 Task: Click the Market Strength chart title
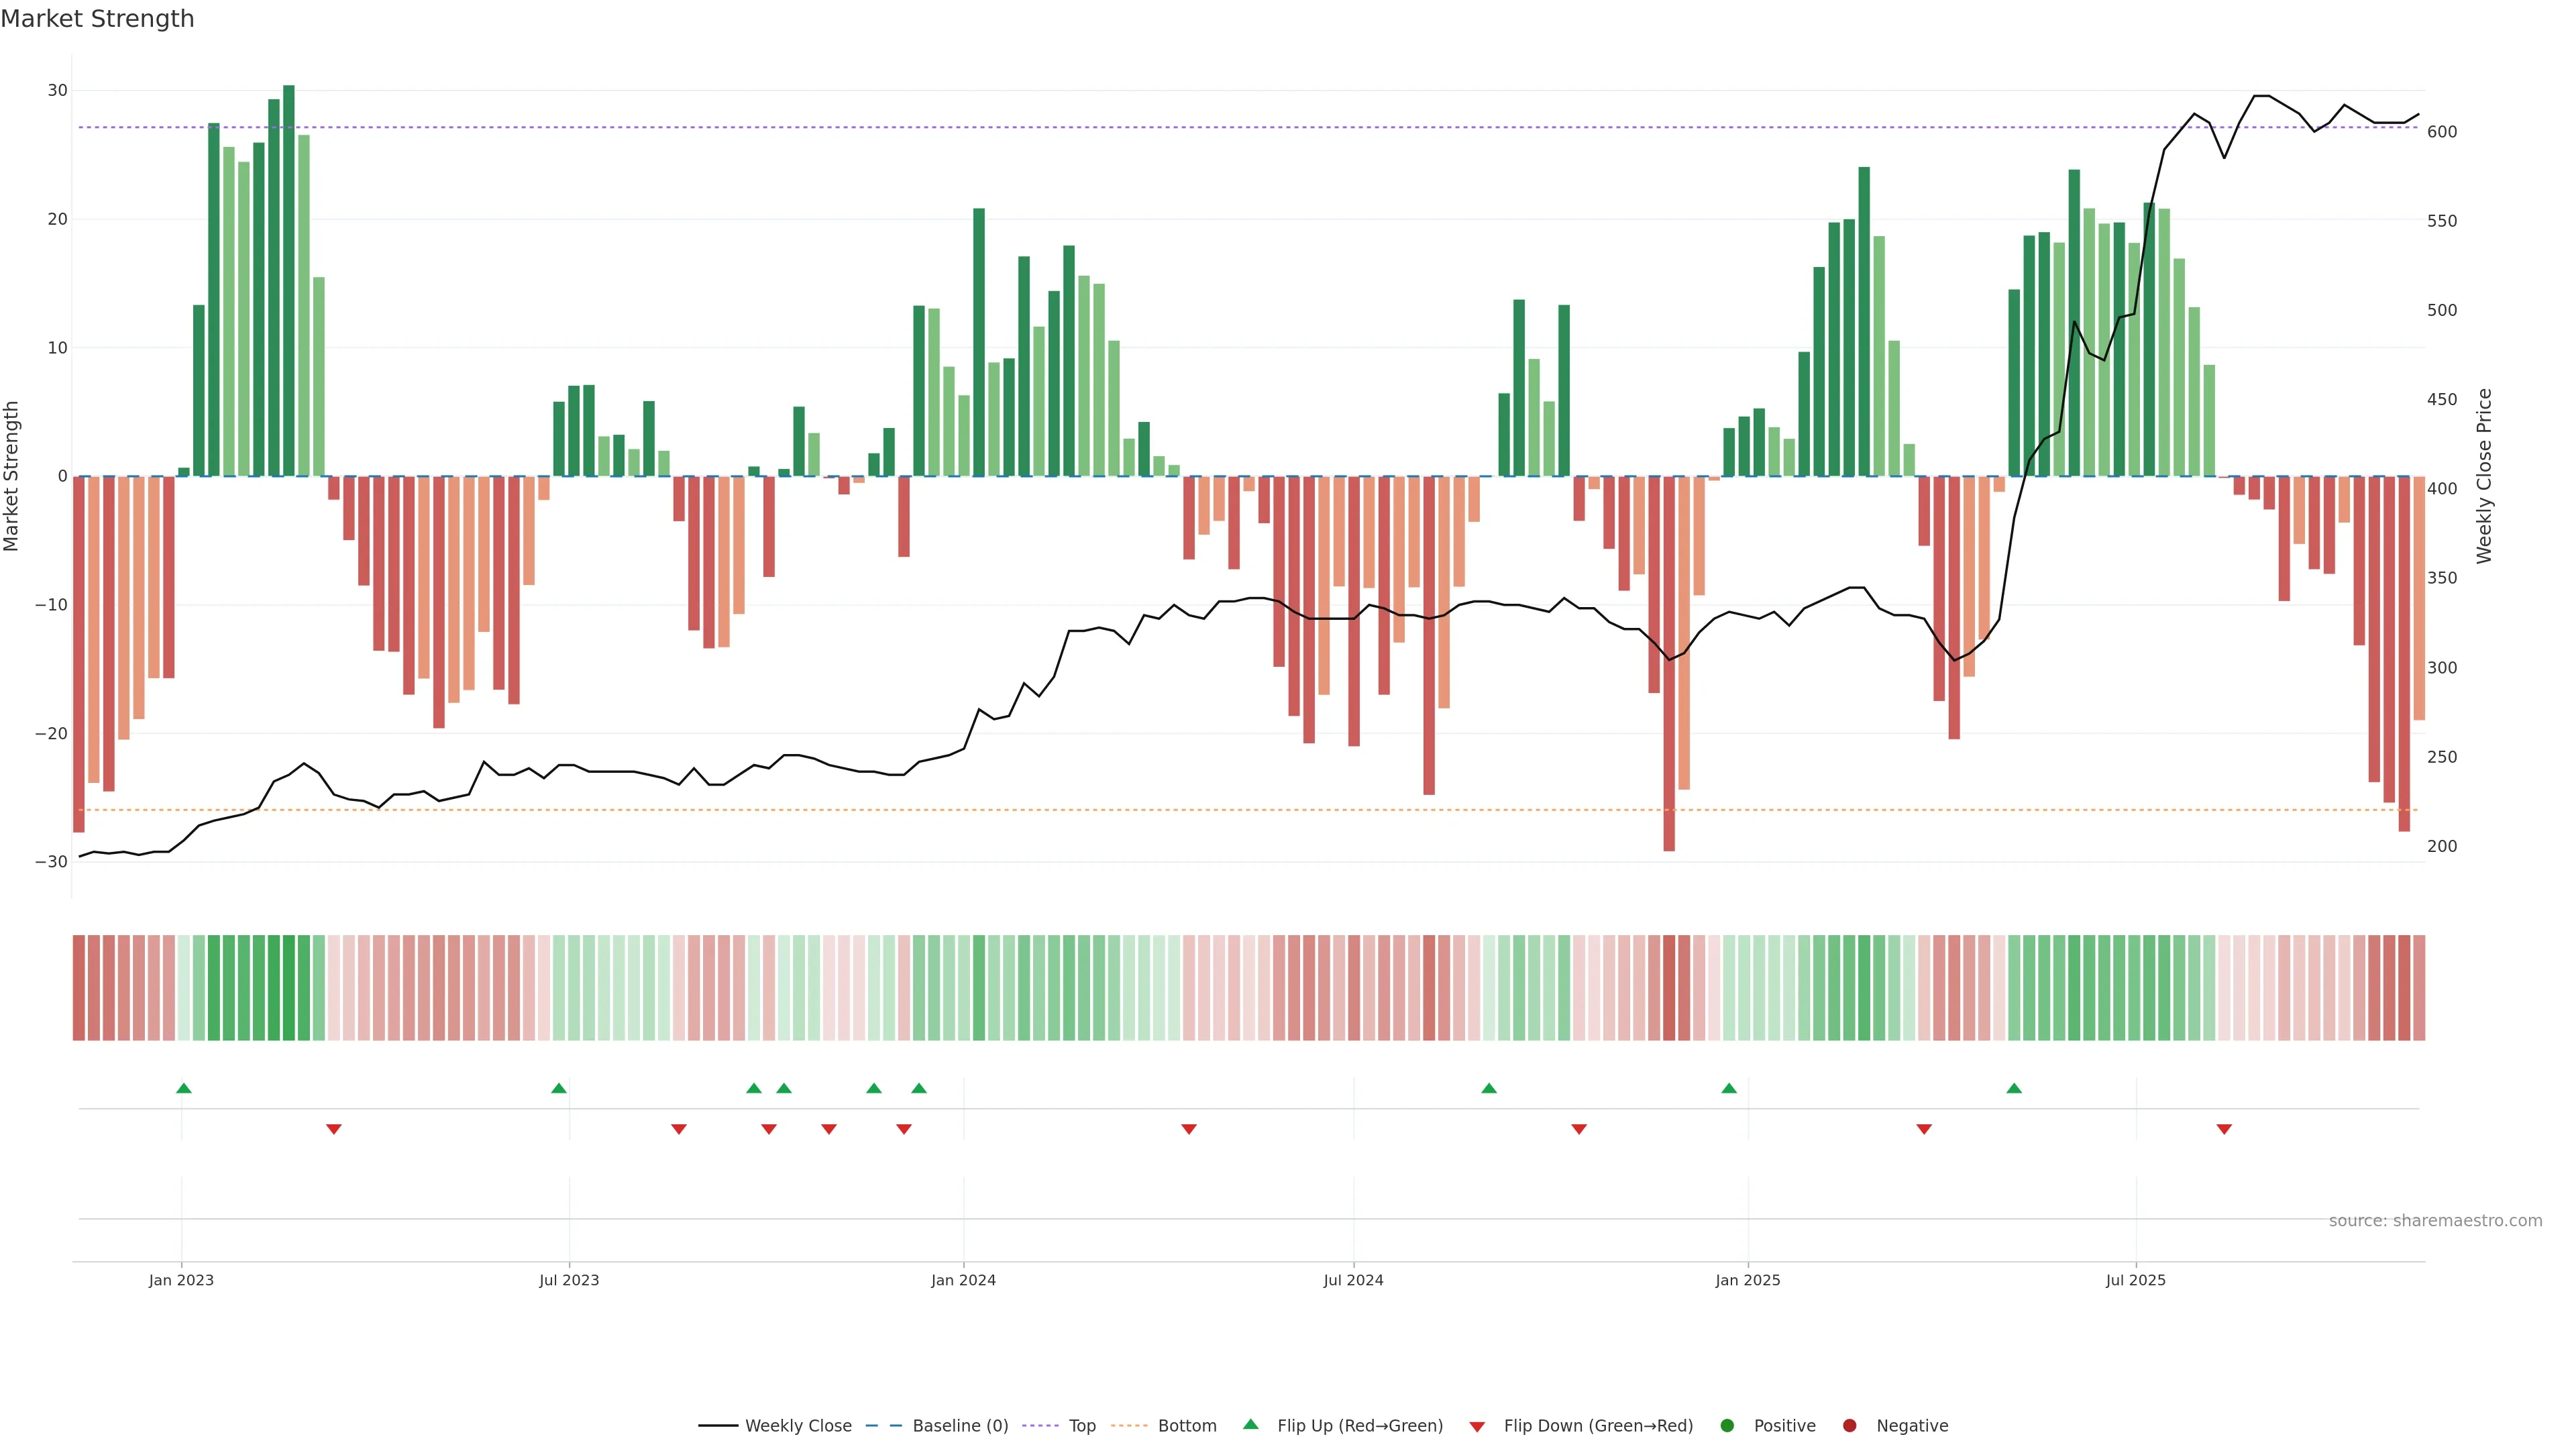pyautogui.click(x=97, y=19)
